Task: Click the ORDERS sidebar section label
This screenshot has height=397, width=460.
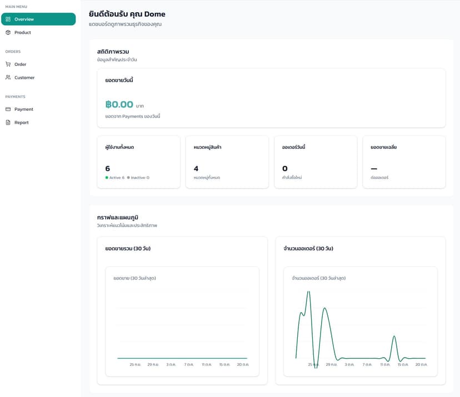Action: (x=13, y=52)
